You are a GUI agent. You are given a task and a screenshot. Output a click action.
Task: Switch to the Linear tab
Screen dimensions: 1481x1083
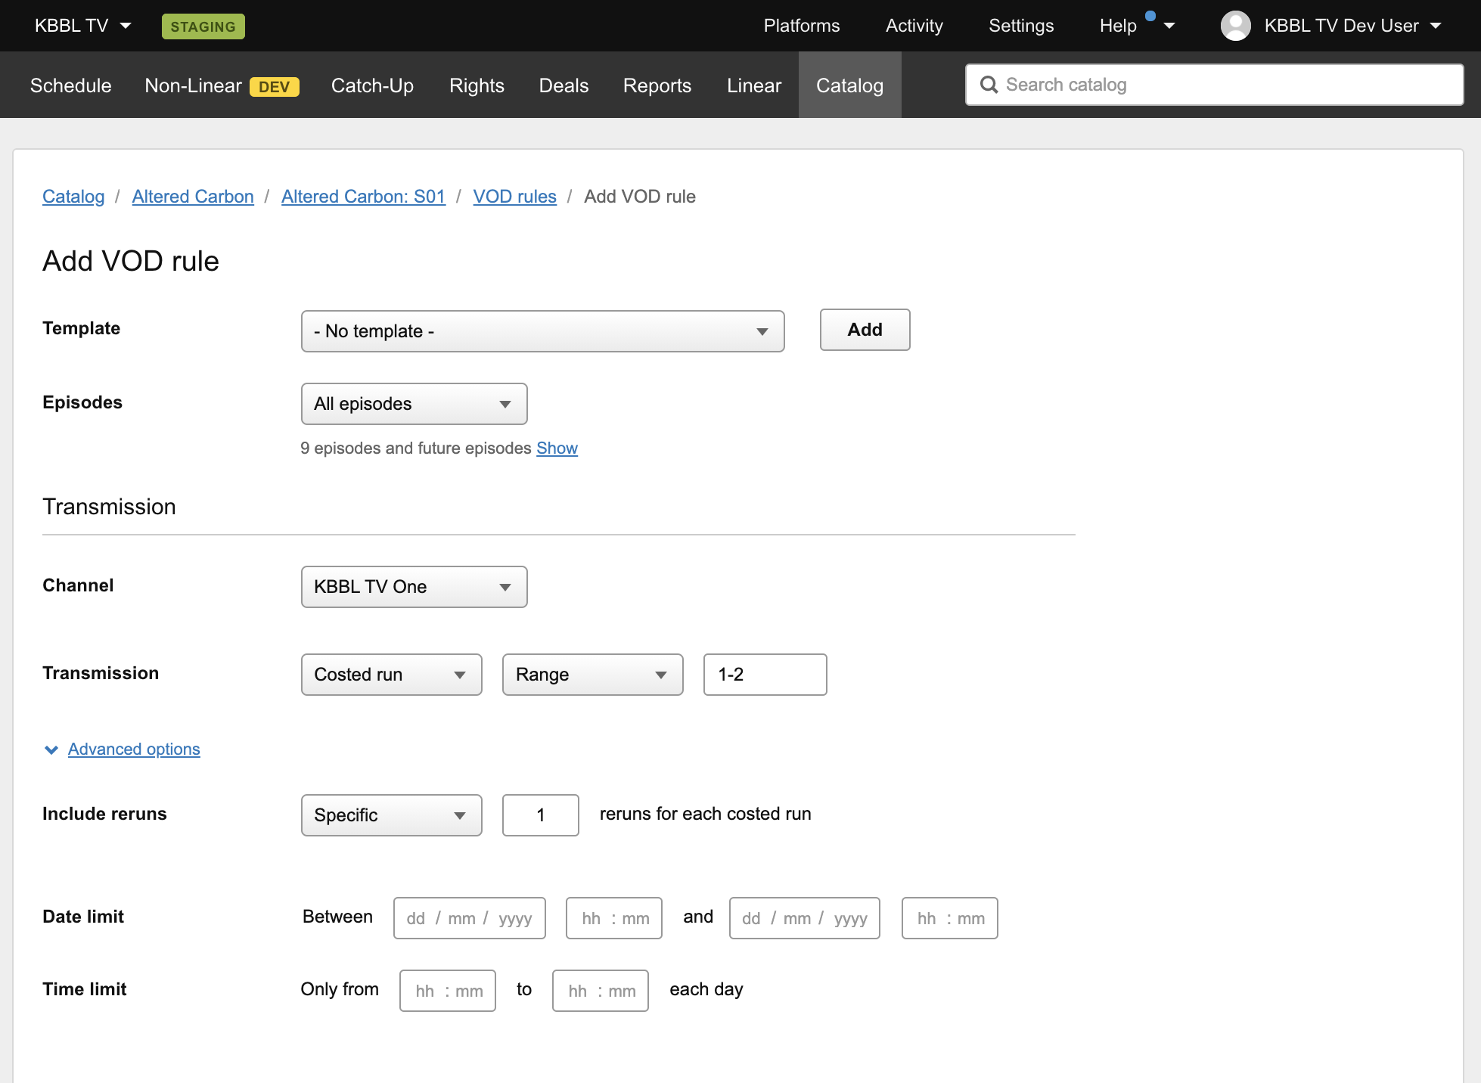754,85
